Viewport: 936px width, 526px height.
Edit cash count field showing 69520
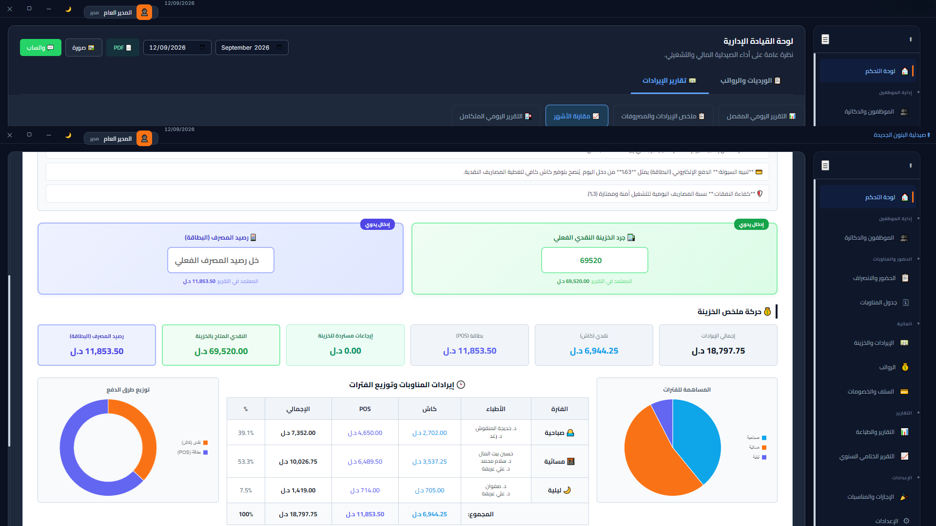coord(594,260)
